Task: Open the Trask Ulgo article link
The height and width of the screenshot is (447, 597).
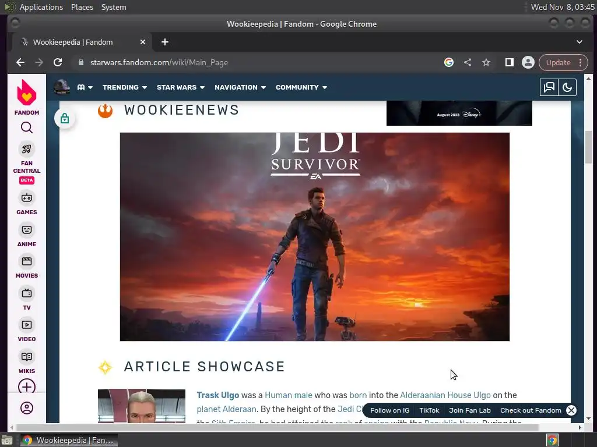Action: click(x=218, y=395)
